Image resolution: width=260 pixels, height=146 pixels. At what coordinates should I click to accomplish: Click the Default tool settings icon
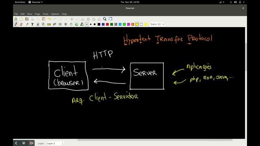pos(77,24)
